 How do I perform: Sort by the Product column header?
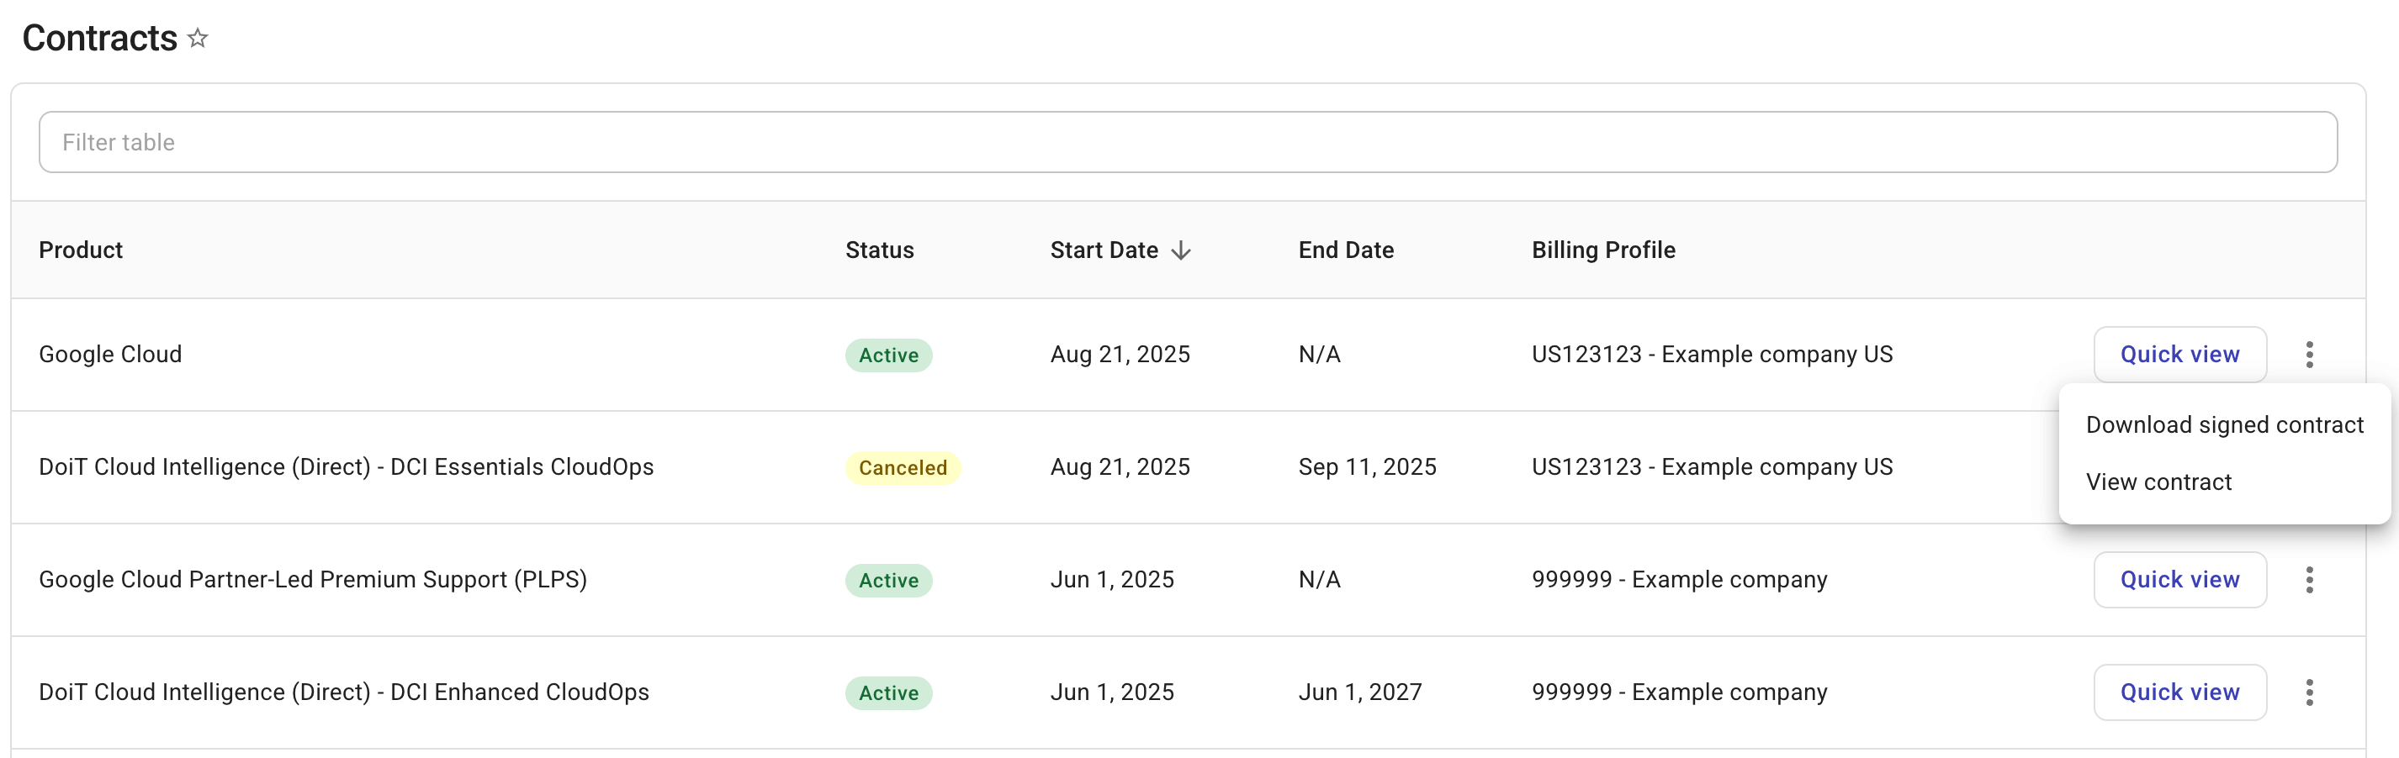80,250
